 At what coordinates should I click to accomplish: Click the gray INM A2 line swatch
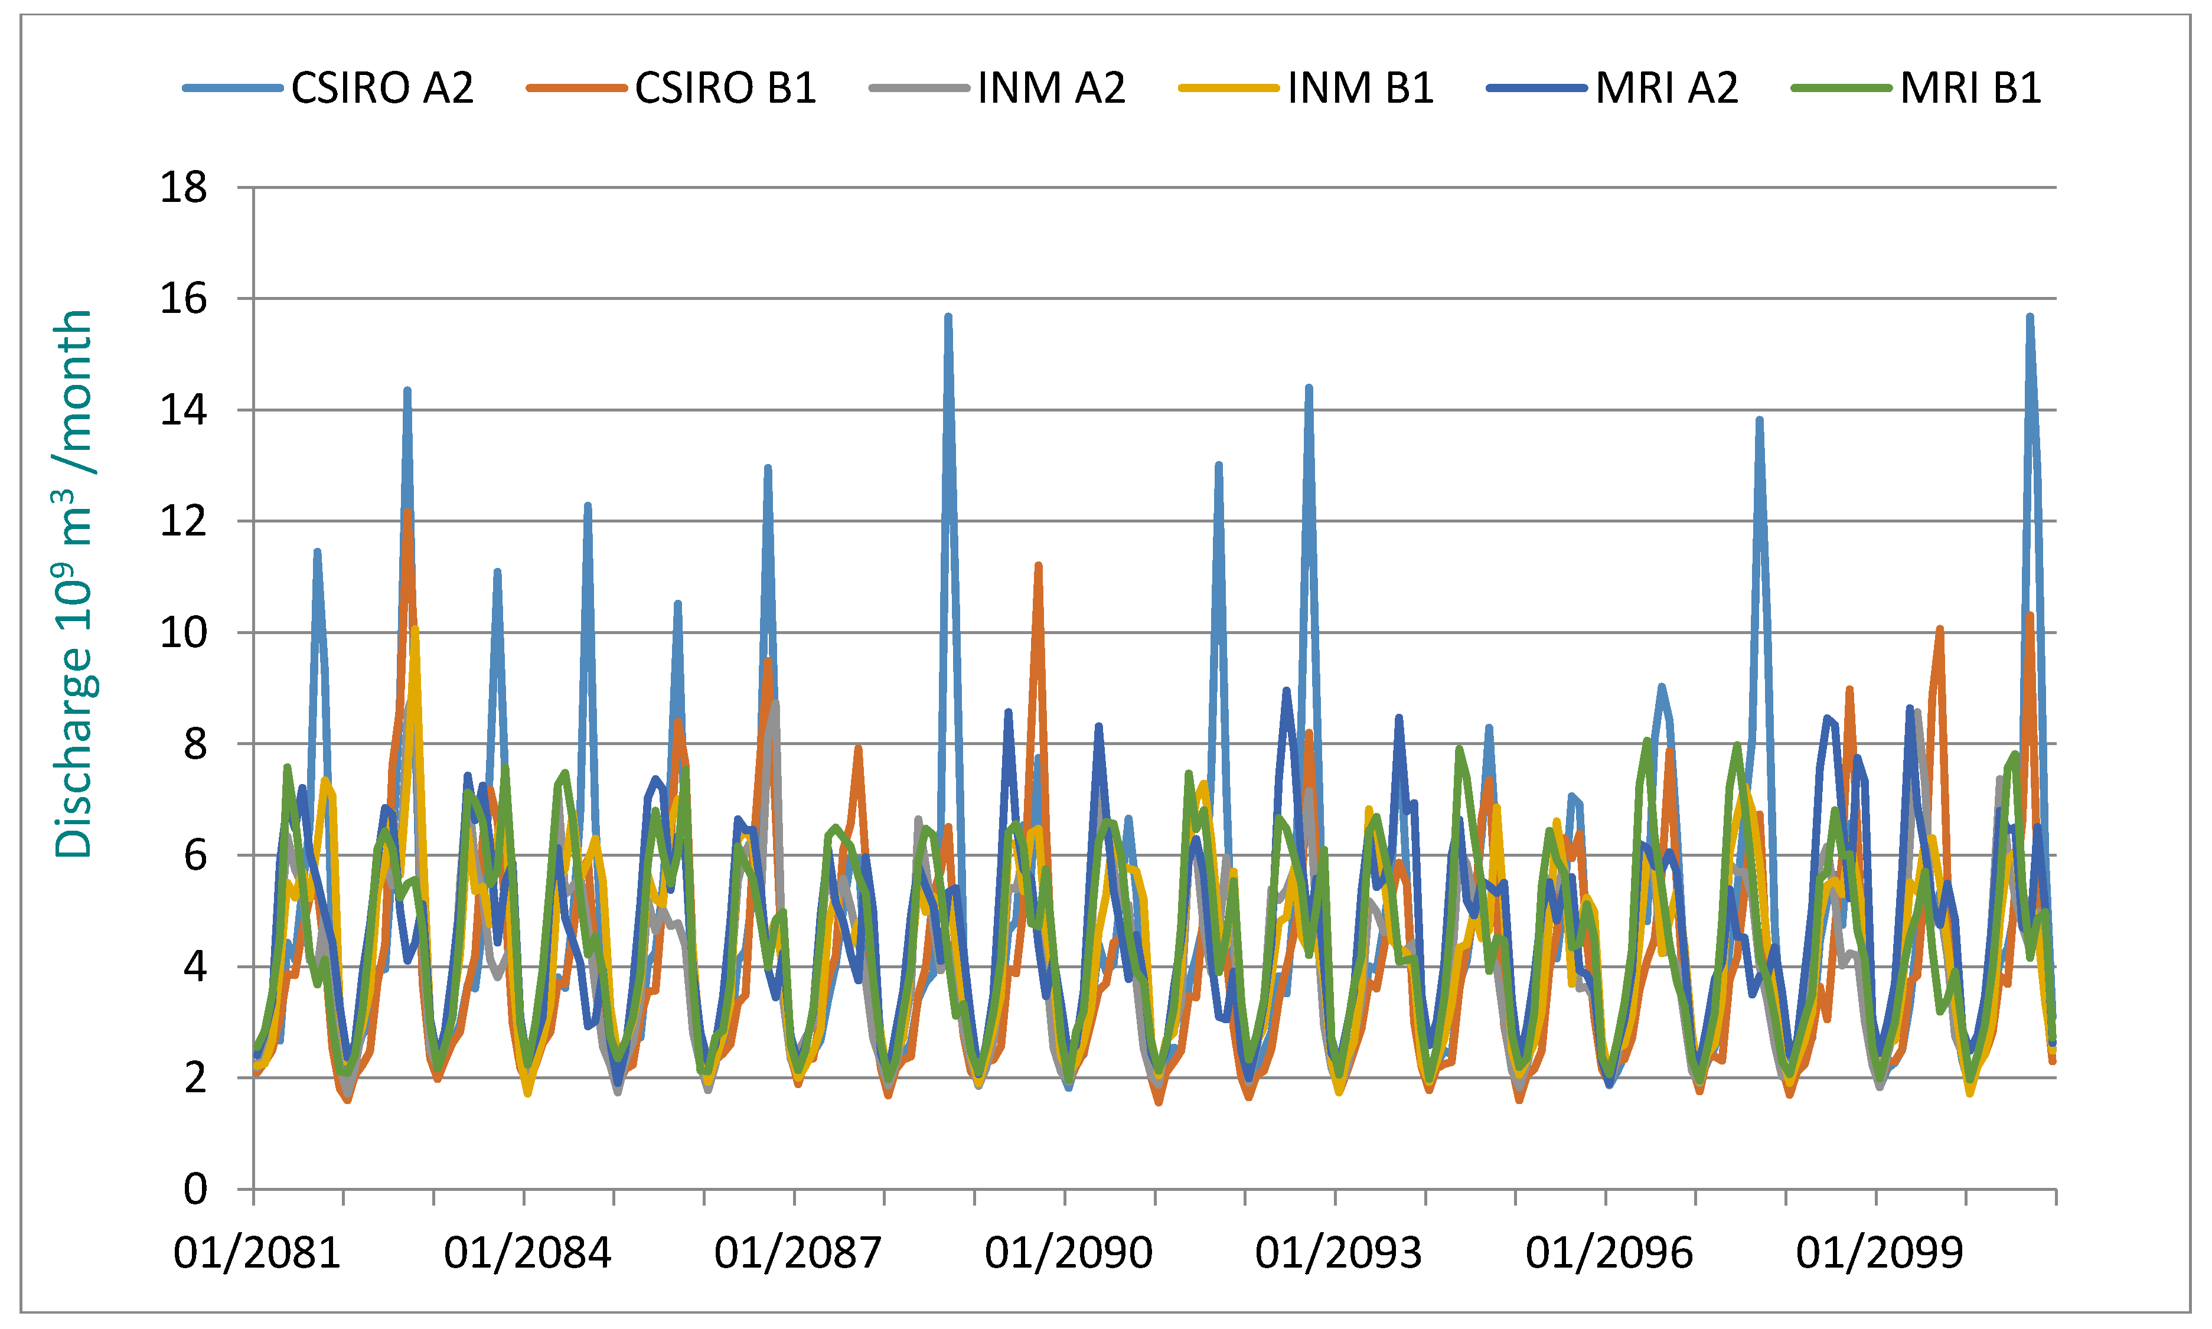919,88
